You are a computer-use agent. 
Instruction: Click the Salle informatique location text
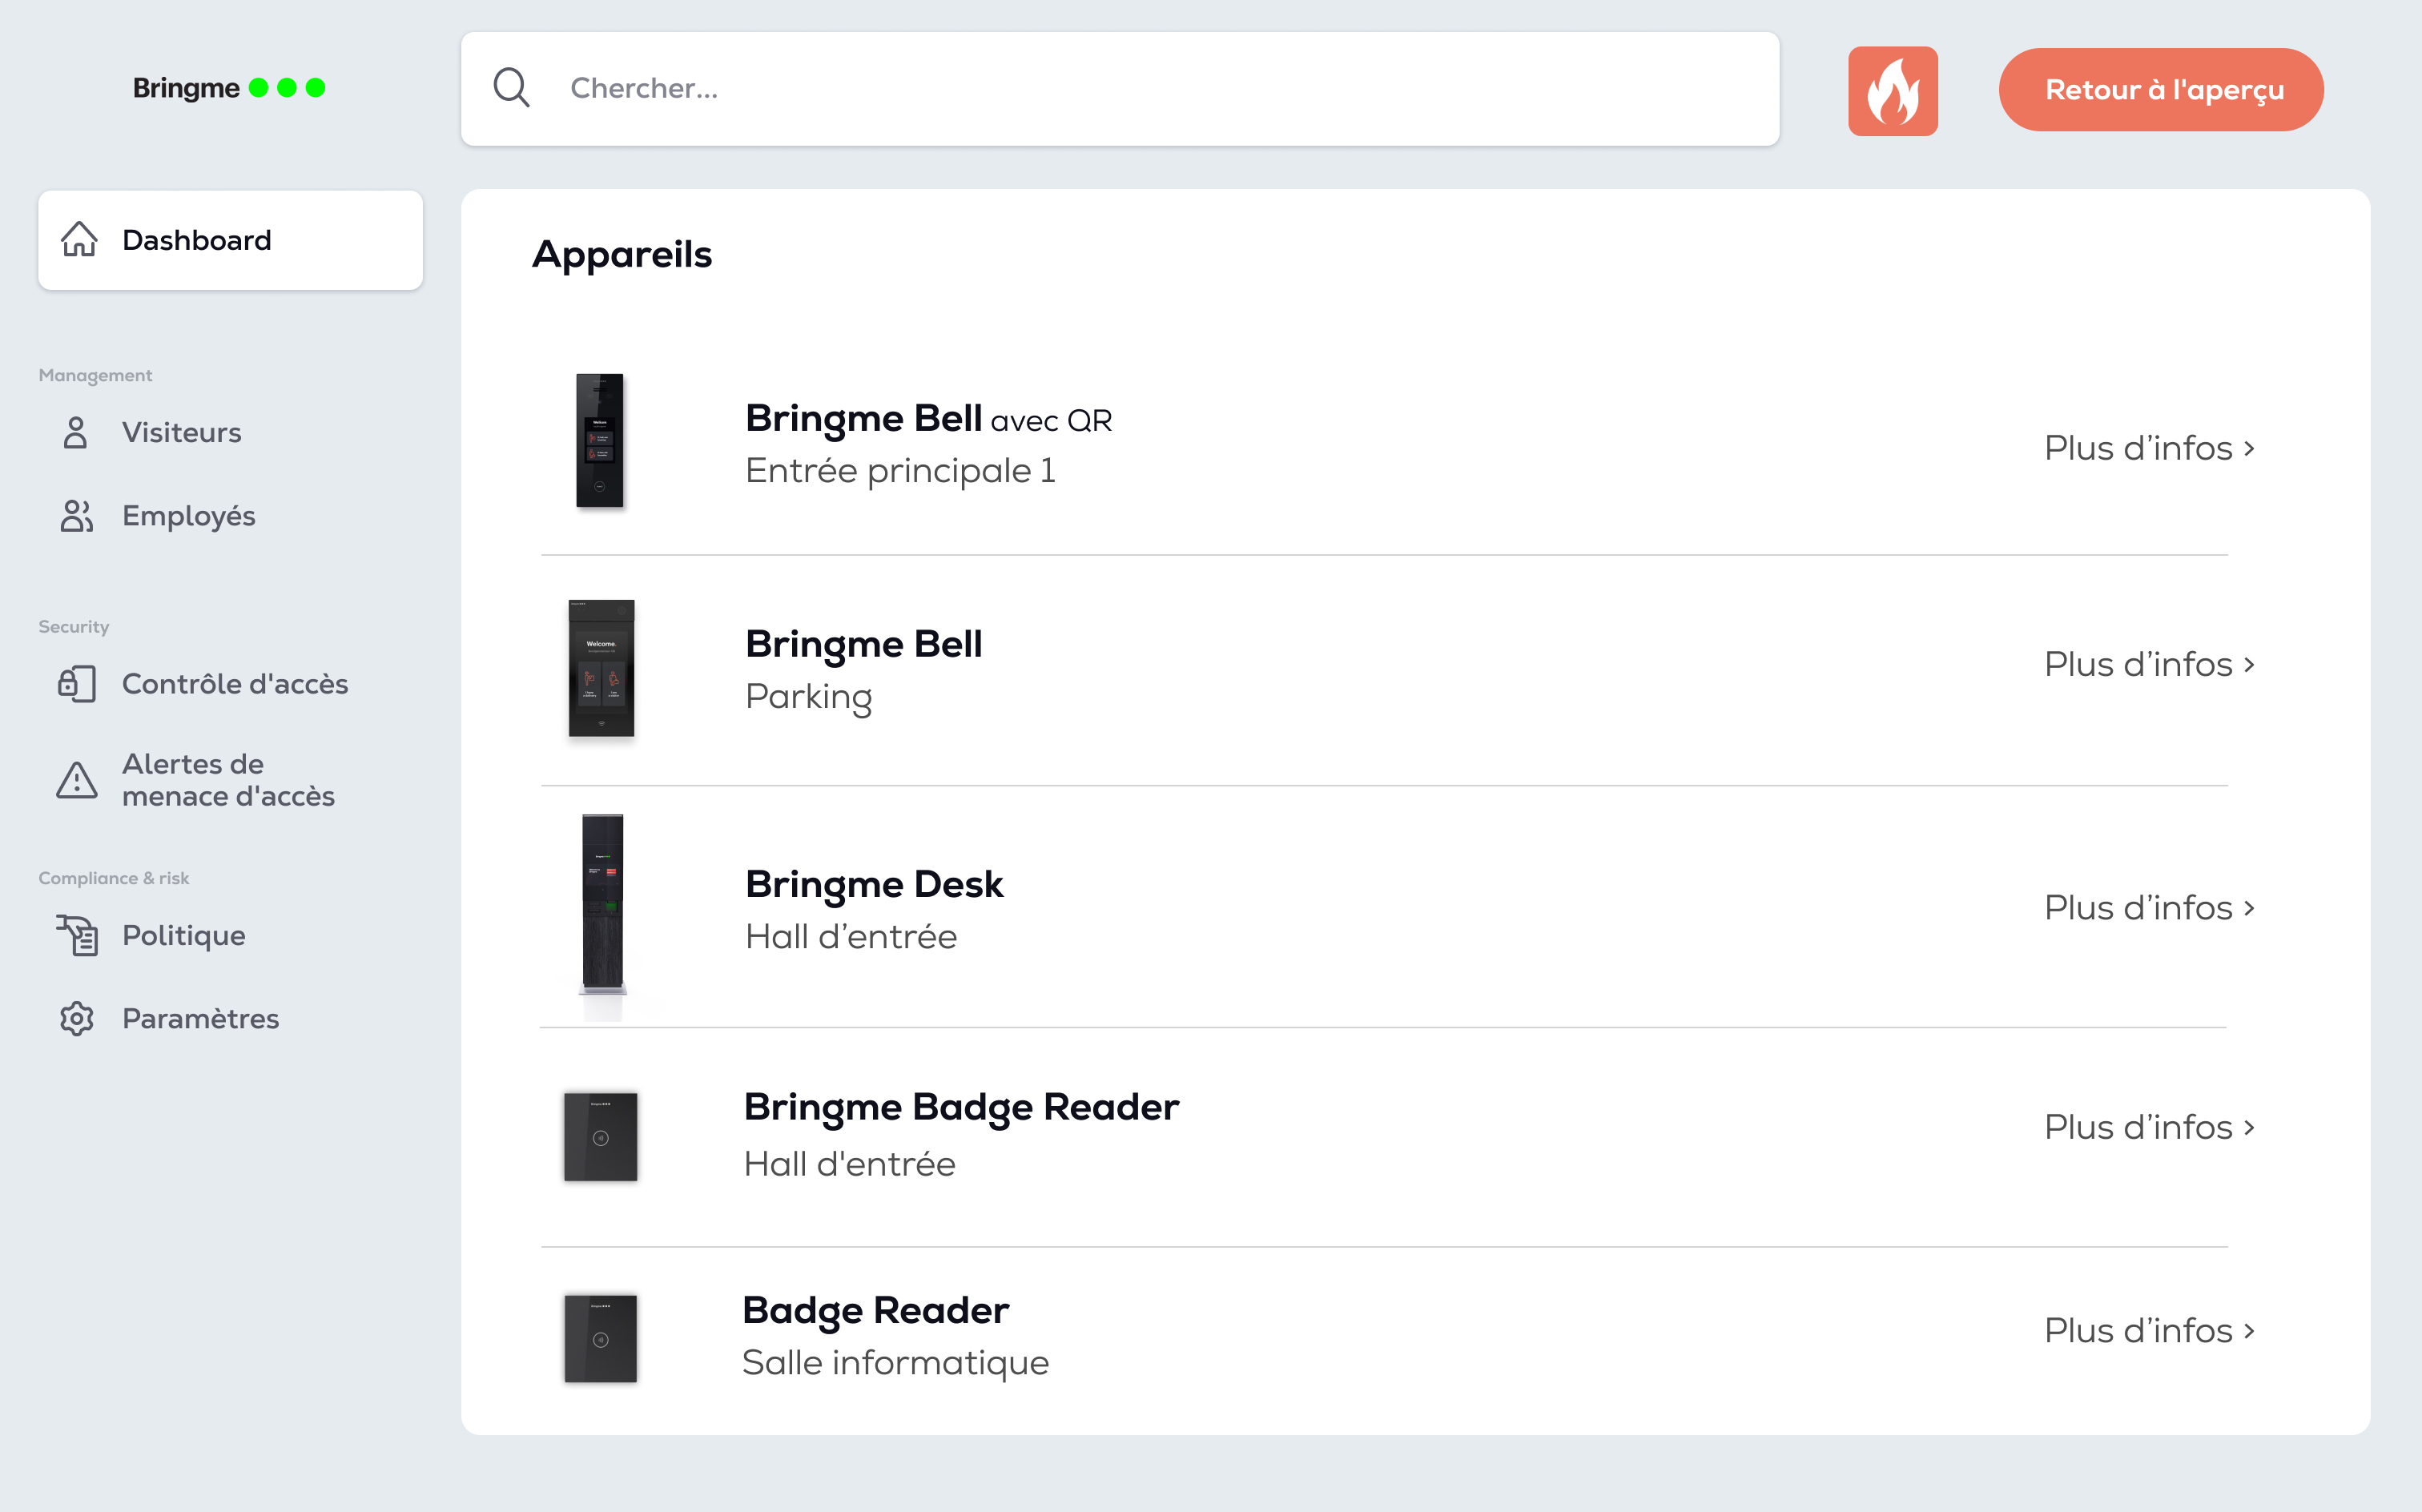895,1363
